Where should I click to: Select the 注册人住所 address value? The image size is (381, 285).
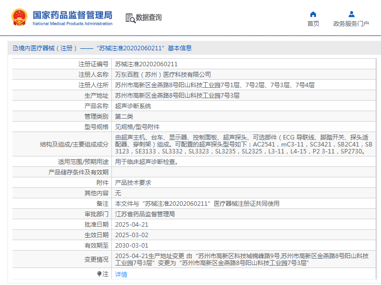coord(215,85)
